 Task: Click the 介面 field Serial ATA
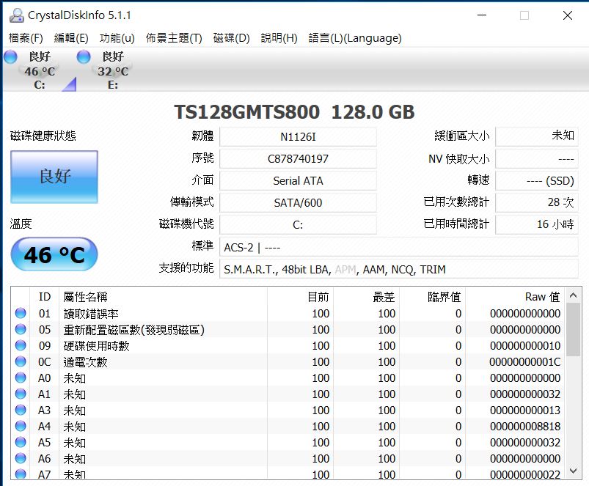(298, 180)
